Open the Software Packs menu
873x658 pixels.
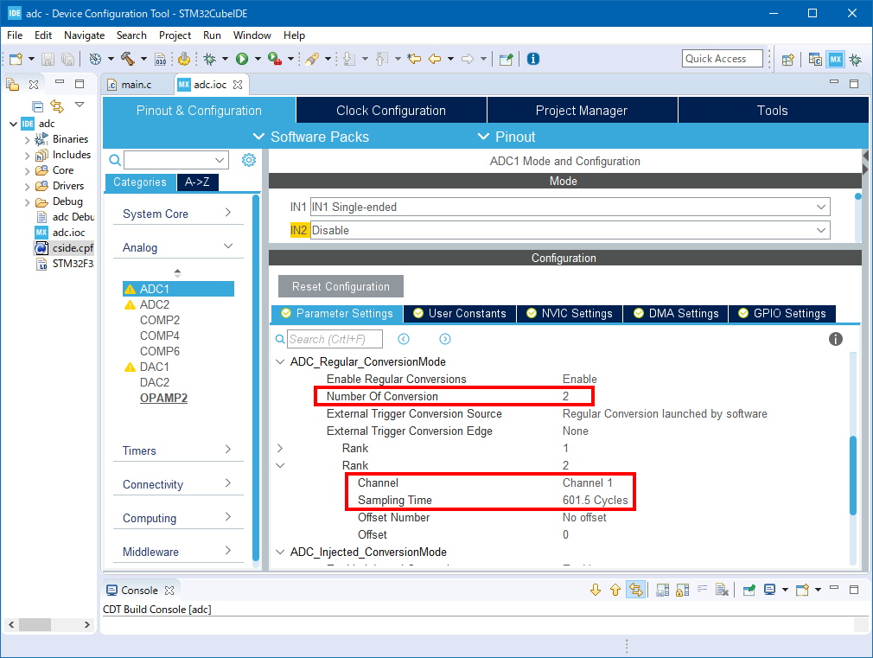click(311, 137)
